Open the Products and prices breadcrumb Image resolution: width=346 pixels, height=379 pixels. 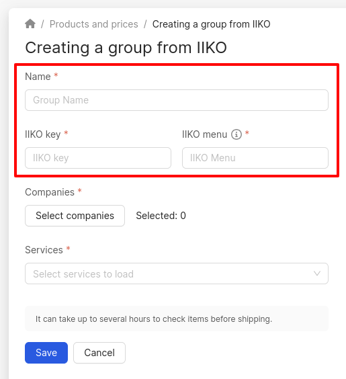pyautogui.click(x=94, y=24)
